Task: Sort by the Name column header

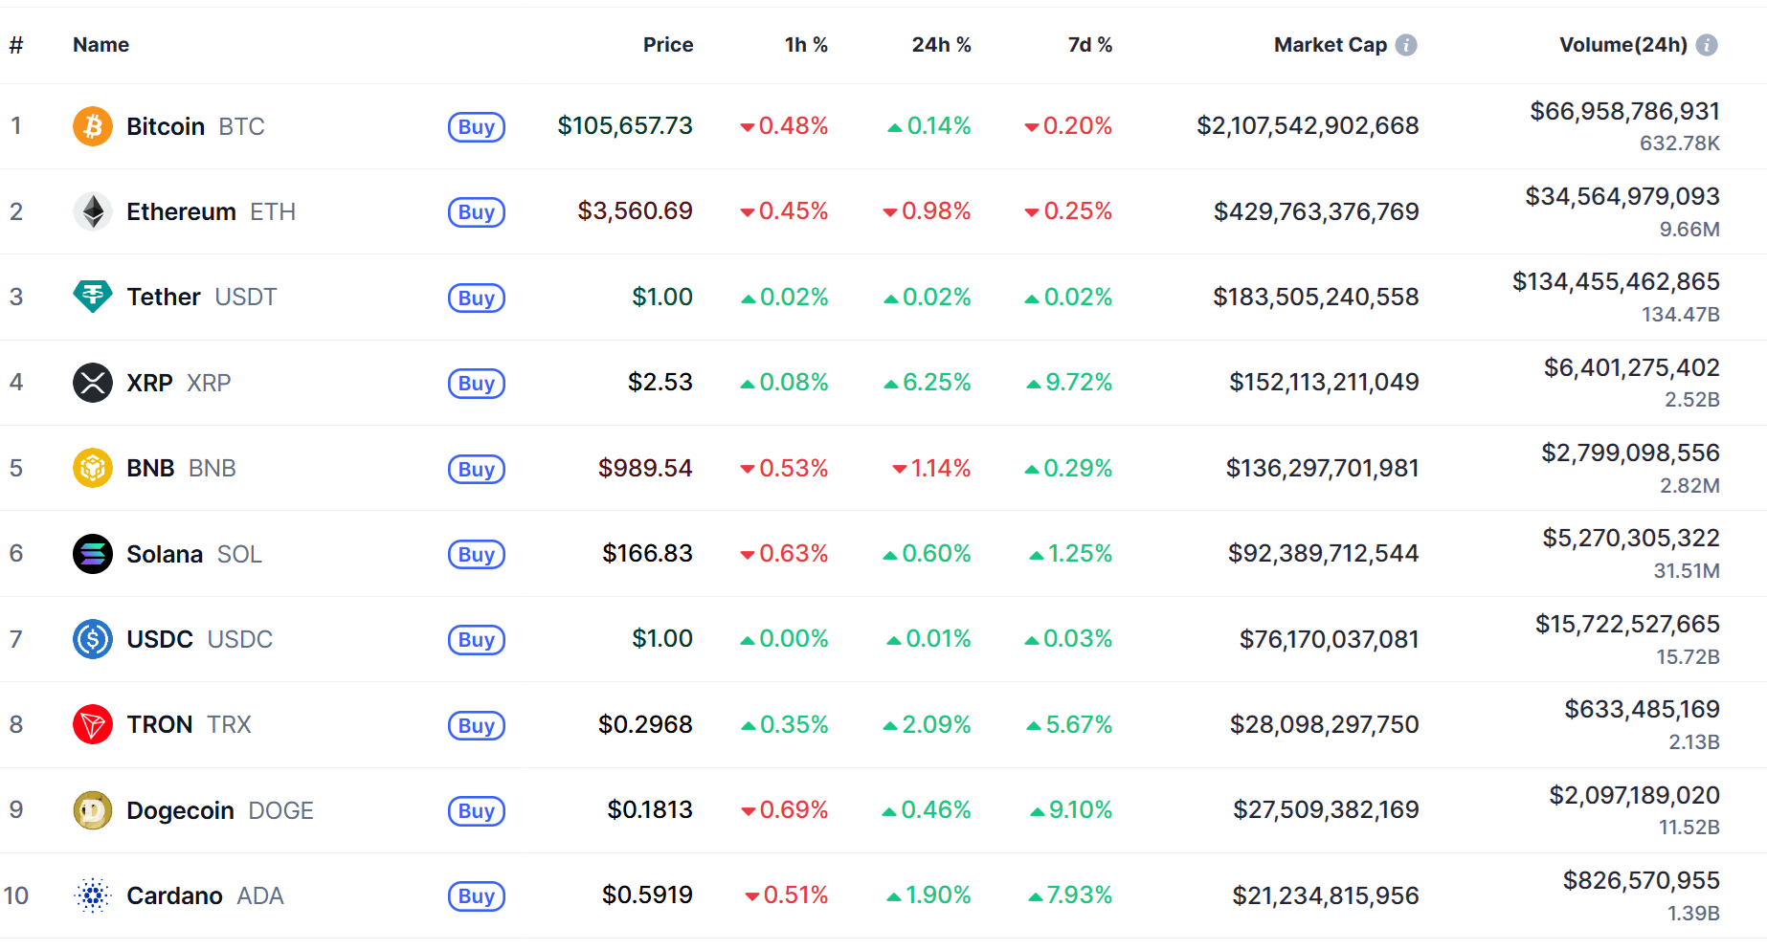Action: 101,45
